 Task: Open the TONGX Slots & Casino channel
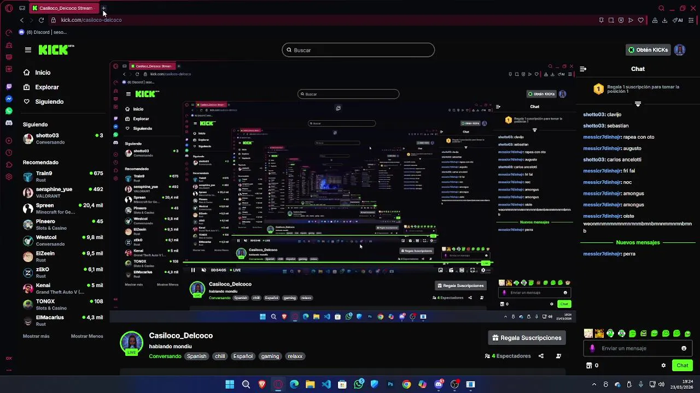(63, 305)
